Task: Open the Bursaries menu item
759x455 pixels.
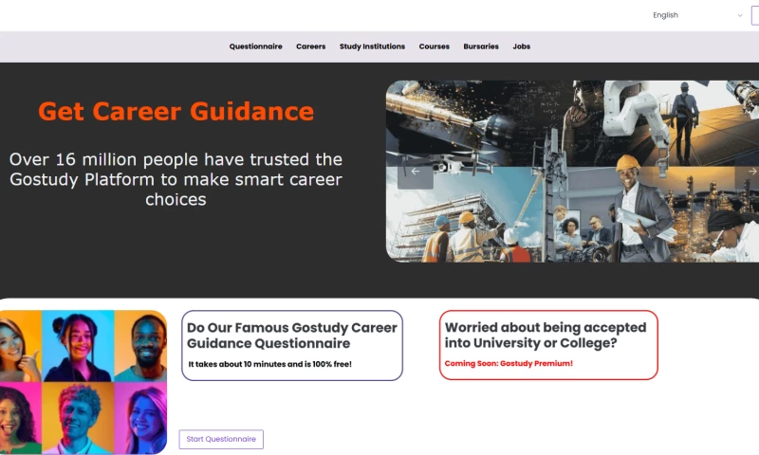Action: point(481,46)
